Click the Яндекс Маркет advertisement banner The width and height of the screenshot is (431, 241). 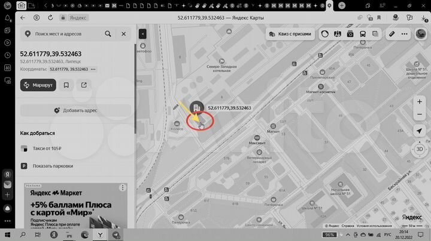pos(75,206)
